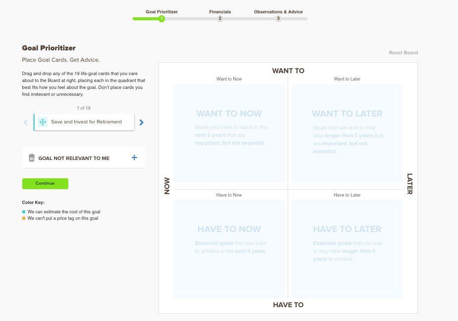
Task: Click the 'Have to Later' small heading
Action: (x=347, y=195)
